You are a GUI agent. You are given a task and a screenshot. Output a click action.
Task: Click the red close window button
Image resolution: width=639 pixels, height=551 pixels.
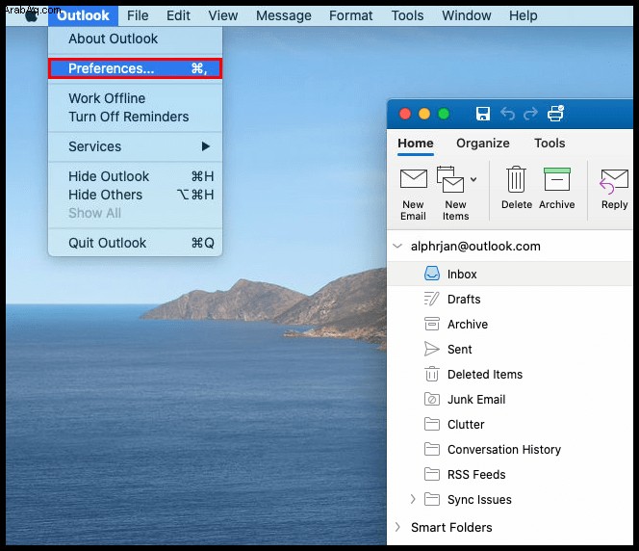[x=405, y=114]
